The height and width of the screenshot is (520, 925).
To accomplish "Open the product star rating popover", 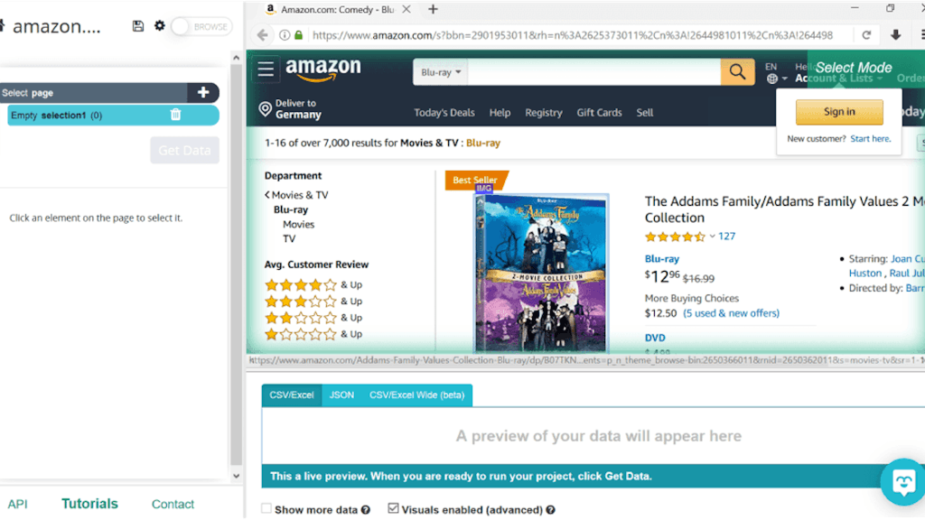I will 679,237.
